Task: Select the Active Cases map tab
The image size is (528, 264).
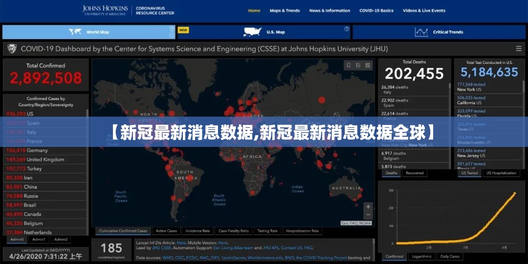Action: [x=166, y=231]
